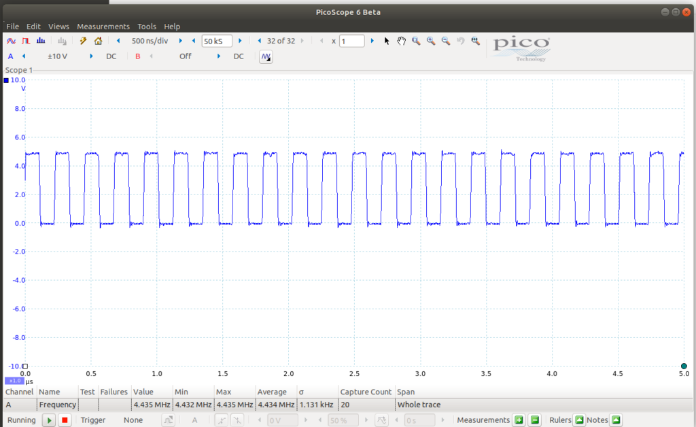The image size is (696, 427).
Task: Increase the timebase from 500 ns/div
Action: pos(180,41)
